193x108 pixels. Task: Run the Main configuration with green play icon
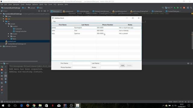tap(175, 8)
